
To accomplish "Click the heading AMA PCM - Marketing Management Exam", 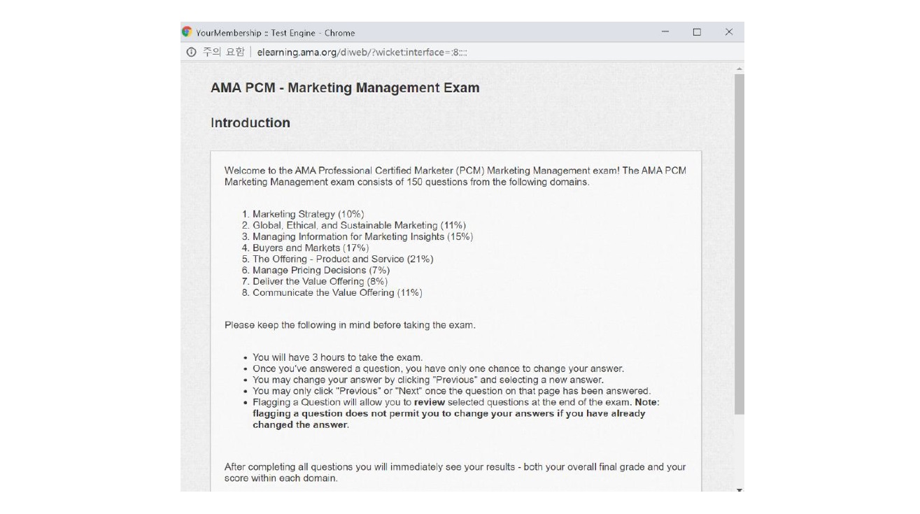I will click(x=345, y=88).
